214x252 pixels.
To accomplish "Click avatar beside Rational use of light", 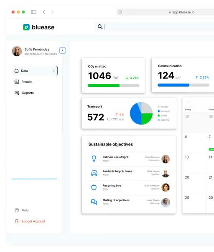I will (166, 159).
